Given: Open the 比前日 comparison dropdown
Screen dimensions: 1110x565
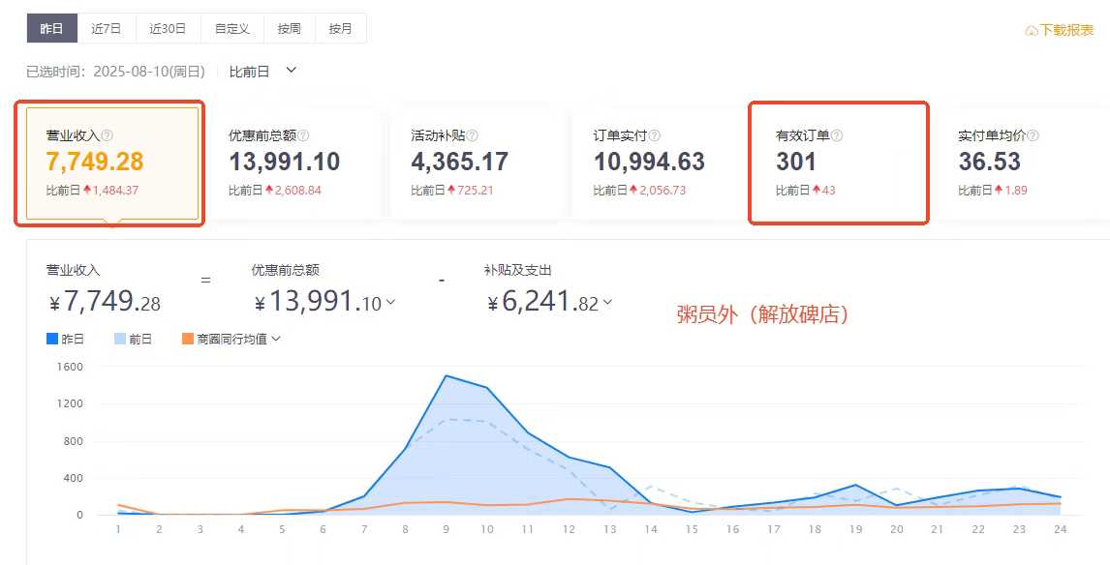Looking at the screenshot, I should 262,72.
